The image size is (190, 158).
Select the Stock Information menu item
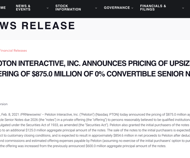point(68,8)
